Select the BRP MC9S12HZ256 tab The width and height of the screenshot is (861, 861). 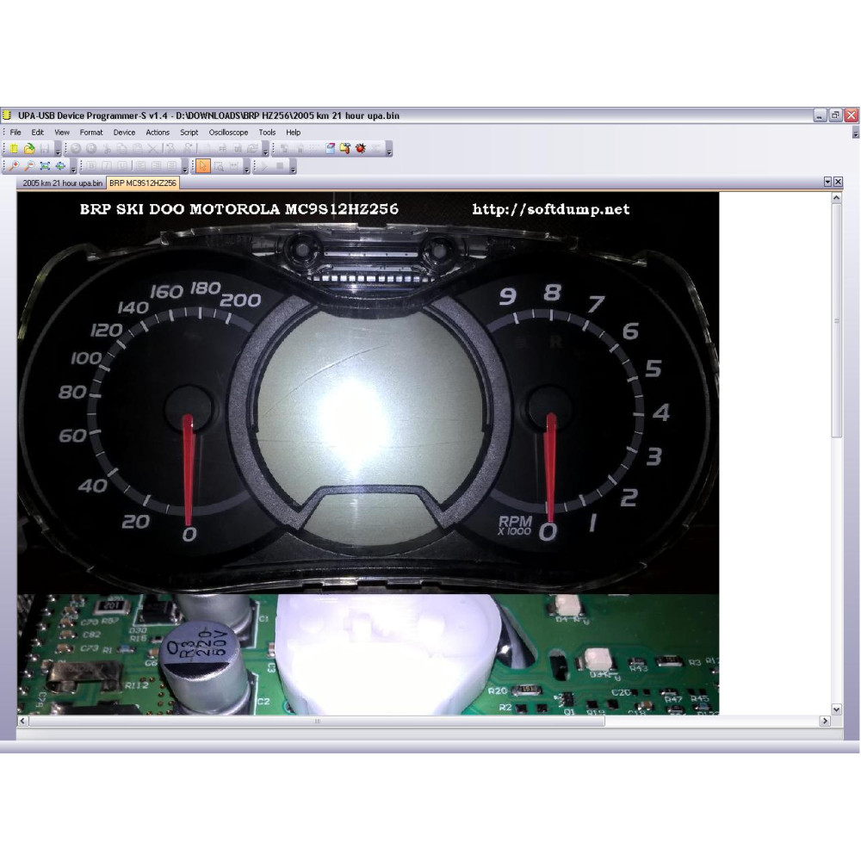pyautogui.click(x=143, y=183)
